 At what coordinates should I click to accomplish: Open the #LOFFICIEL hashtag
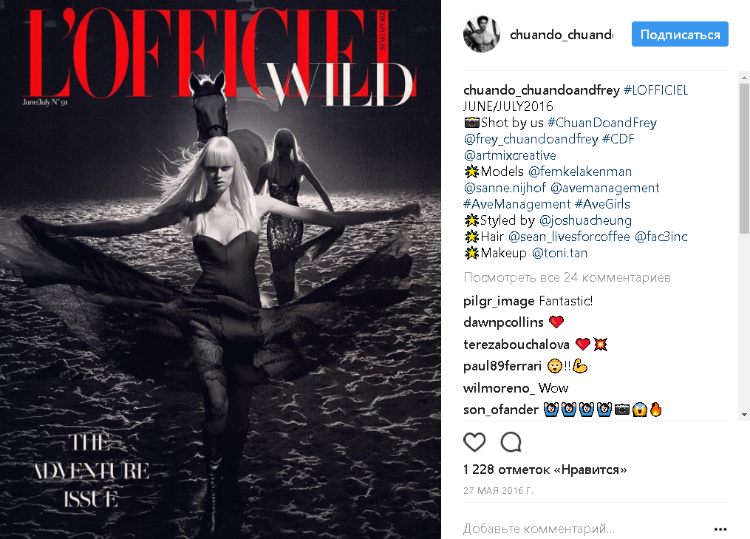pyautogui.click(x=655, y=90)
